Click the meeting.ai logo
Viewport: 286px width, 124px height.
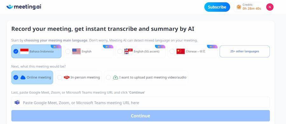pyautogui.click(x=24, y=7)
